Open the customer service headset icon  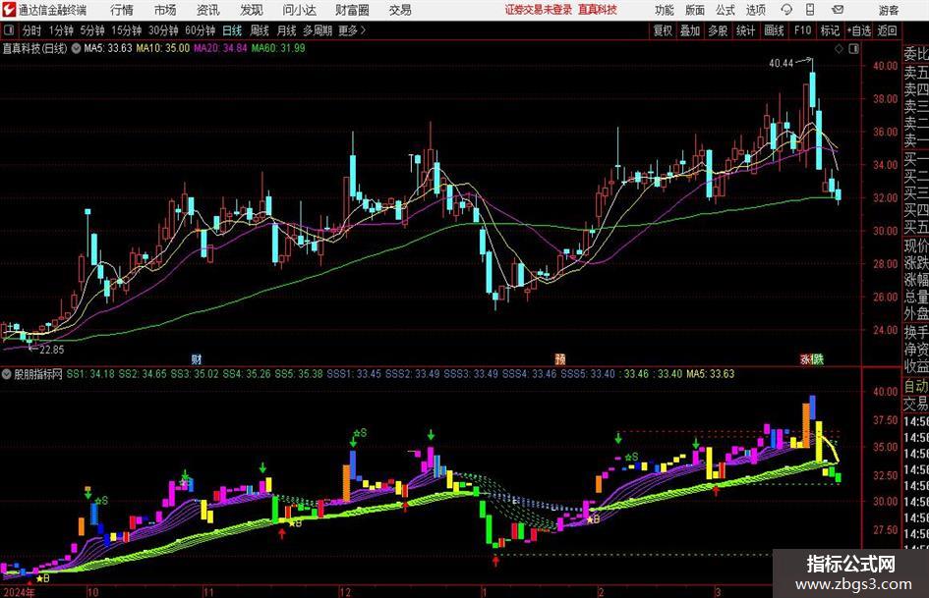[786, 10]
